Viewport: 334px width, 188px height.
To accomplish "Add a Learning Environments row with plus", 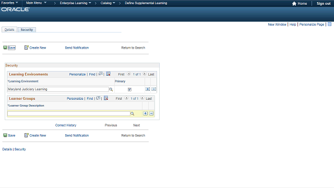I will pos(148,89).
